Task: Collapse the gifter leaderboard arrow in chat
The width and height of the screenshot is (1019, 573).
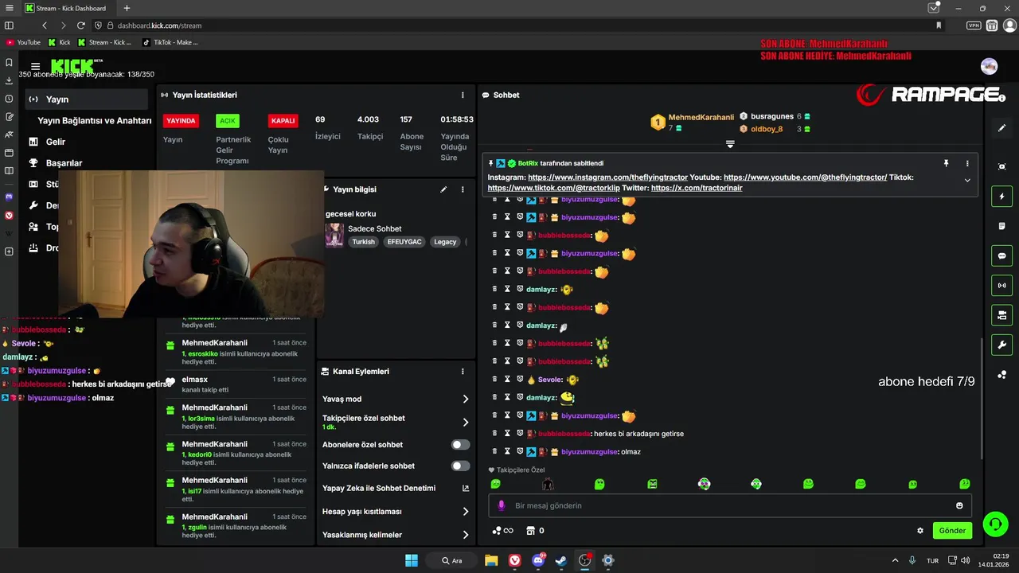Action: (x=730, y=144)
